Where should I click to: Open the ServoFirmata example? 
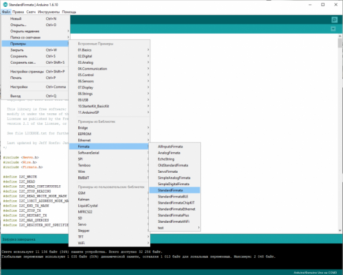(175, 171)
